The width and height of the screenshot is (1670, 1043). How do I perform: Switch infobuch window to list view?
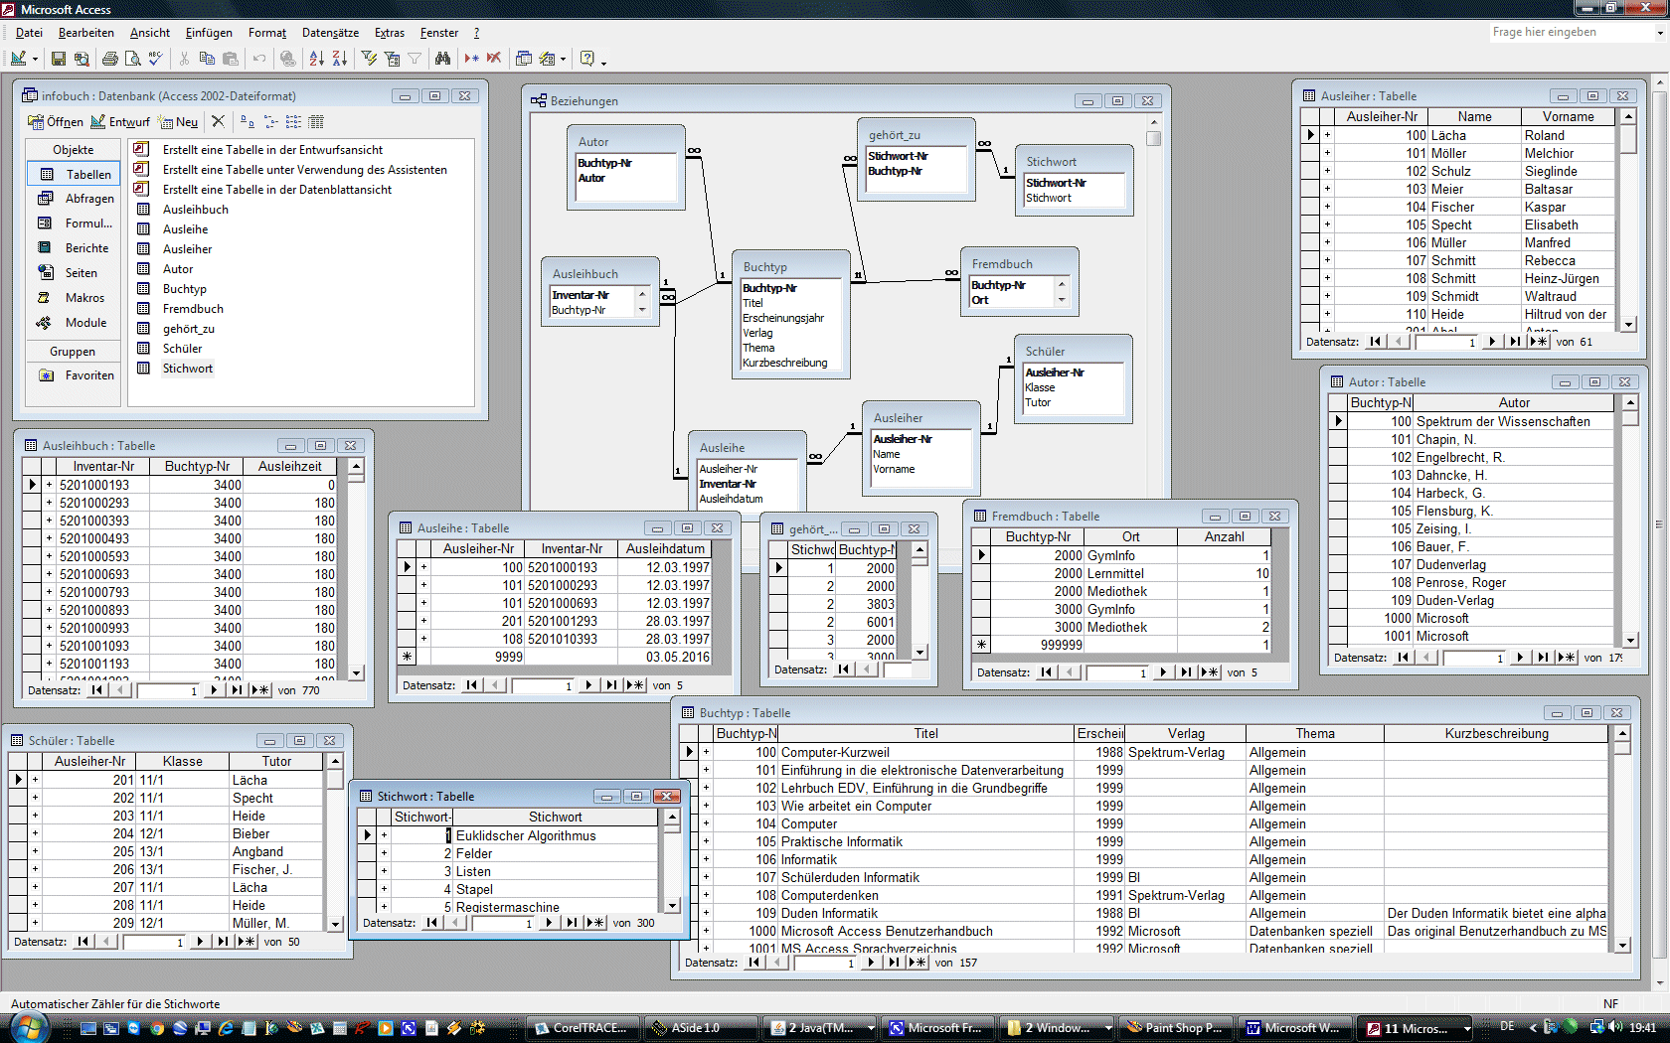tap(293, 121)
